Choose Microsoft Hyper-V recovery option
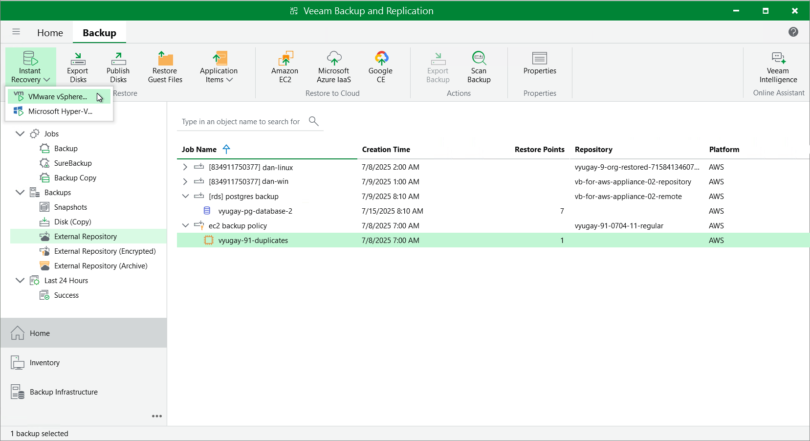Image resolution: width=810 pixels, height=441 pixels. click(x=59, y=111)
